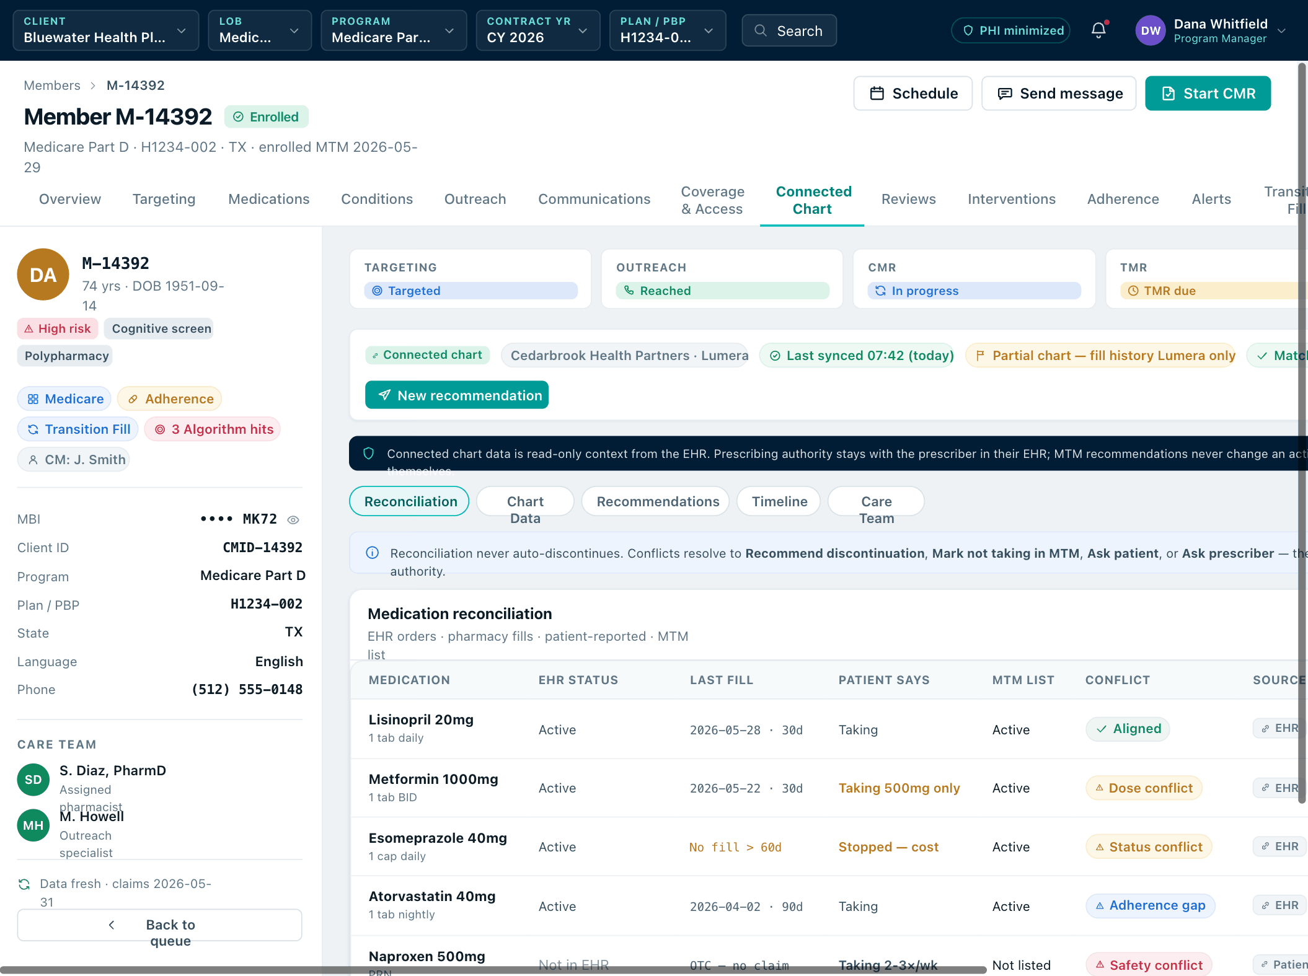Open the Program dropdown Medicare Part
The height and width of the screenshot is (976, 1308).
coord(394,30)
